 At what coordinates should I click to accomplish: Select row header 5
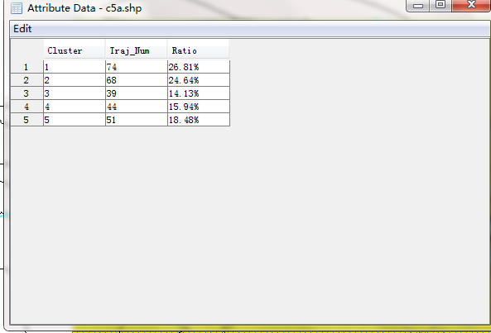pos(26,120)
